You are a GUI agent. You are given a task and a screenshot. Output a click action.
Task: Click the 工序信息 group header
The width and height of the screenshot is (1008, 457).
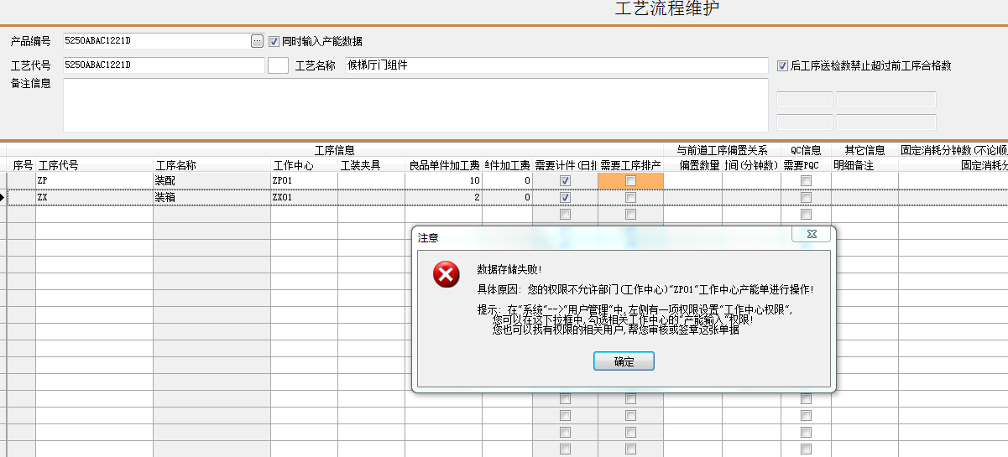[x=335, y=150]
